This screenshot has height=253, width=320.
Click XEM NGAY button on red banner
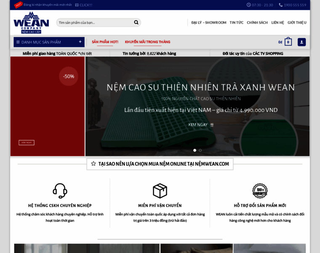point(27,143)
